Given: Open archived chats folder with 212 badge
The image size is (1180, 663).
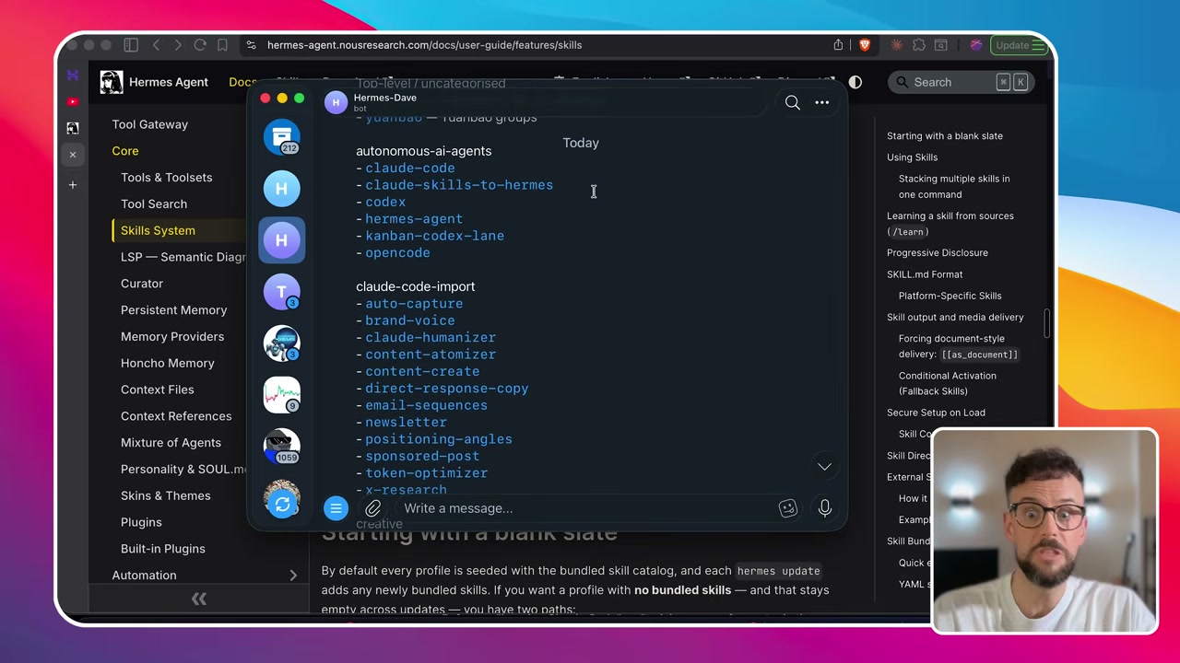Looking at the screenshot, I should [x=282, y=137].
